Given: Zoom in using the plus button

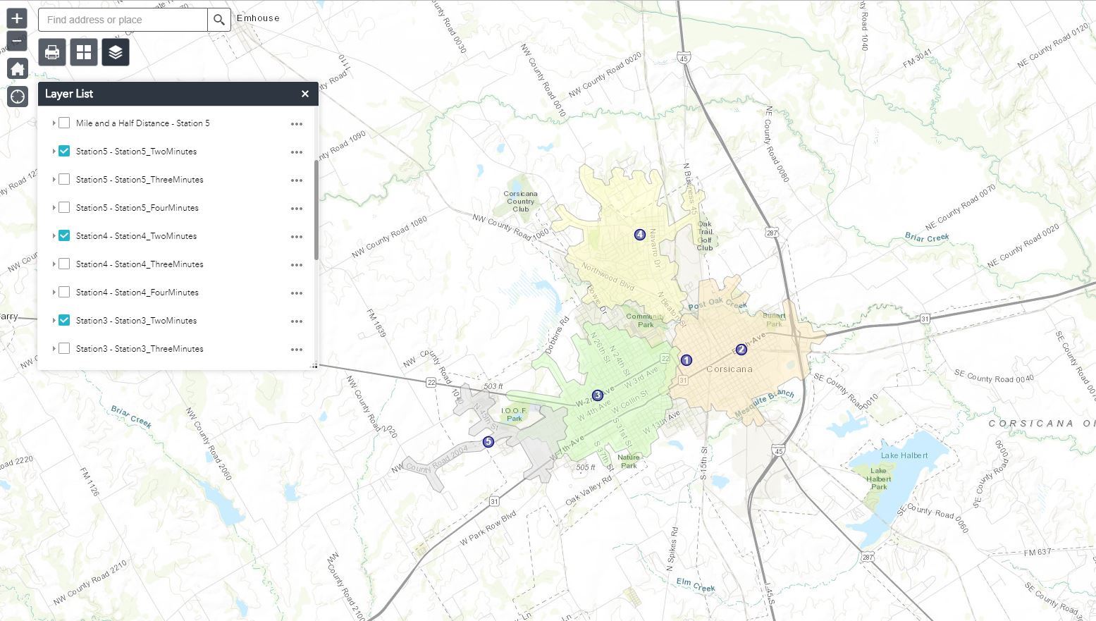Looking at the screenshot, I should pos(17,18).
